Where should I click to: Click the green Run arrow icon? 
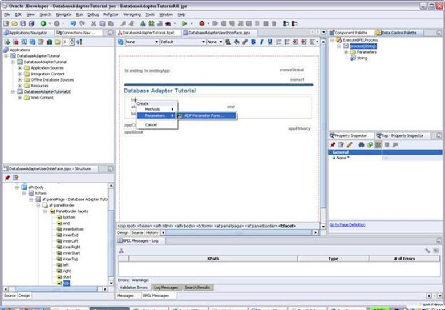click(x=184, y=23)
